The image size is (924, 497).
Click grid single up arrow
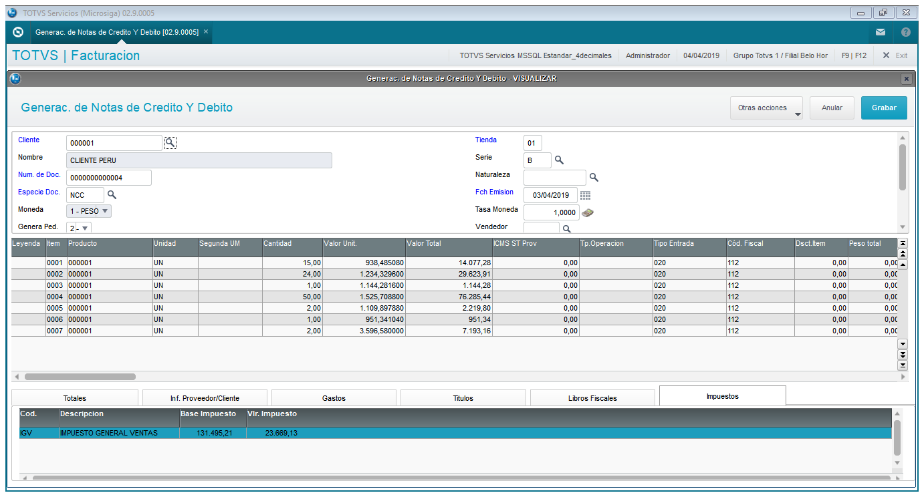[x=903, y=265]
